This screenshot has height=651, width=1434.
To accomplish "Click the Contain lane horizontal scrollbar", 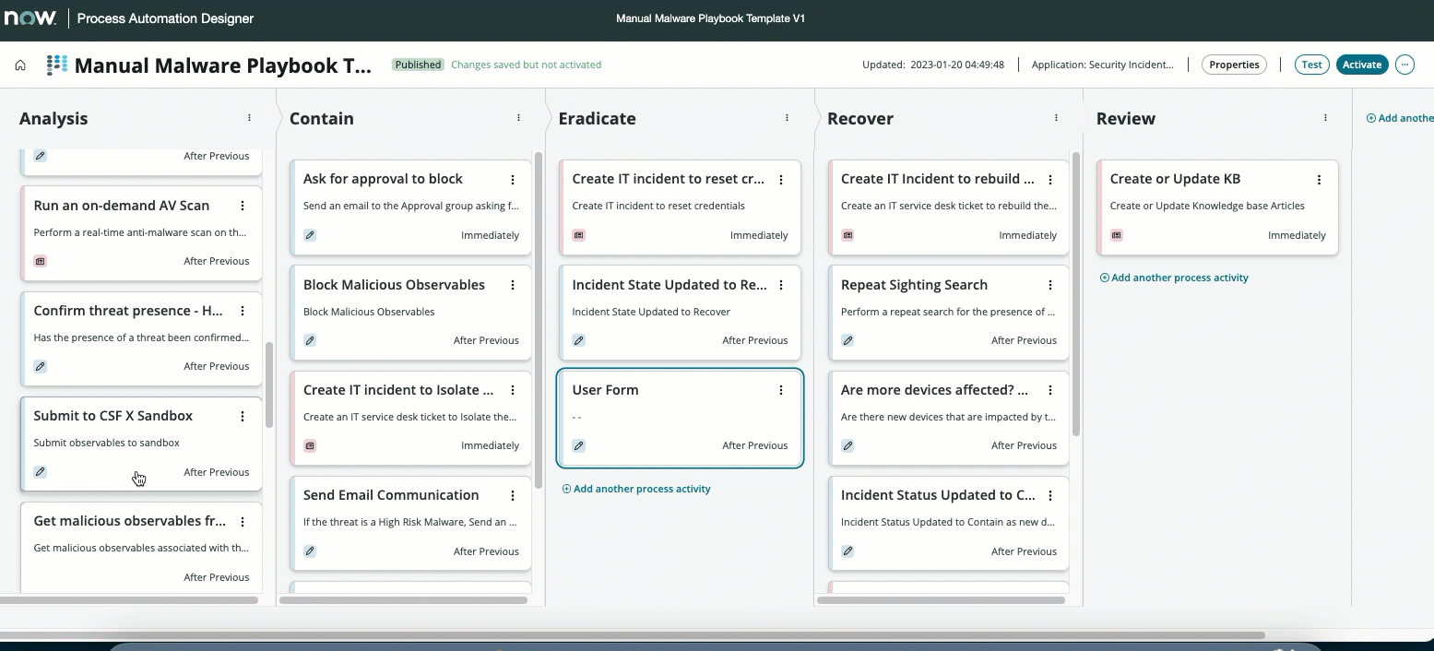I will pyautogui.click(x=403, y=600).
